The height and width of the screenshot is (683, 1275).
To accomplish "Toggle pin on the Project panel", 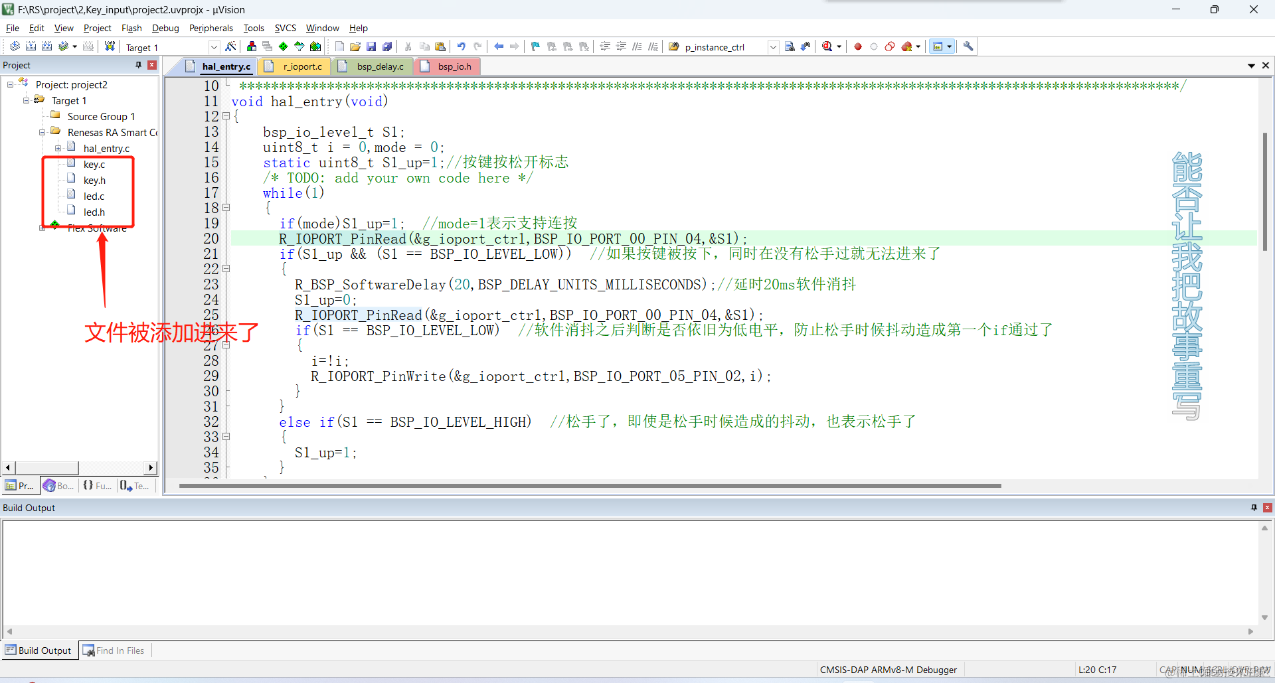I will [x=138, y=65].
